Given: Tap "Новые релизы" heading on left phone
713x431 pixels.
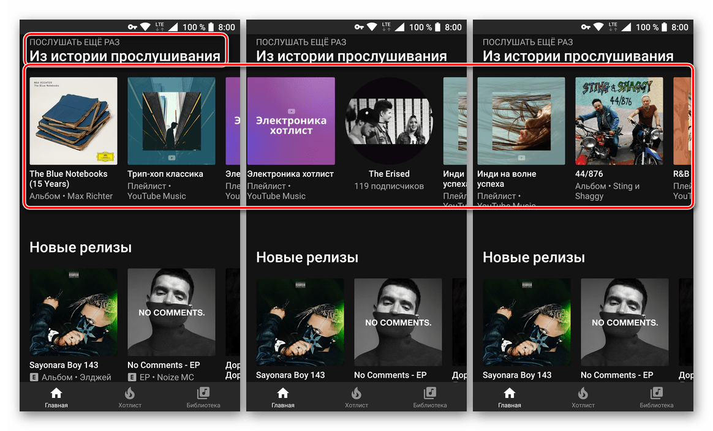Looking at the screenshot, I should point(80,247).
